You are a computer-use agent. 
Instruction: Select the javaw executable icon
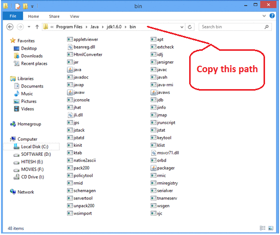coord(70,92)
